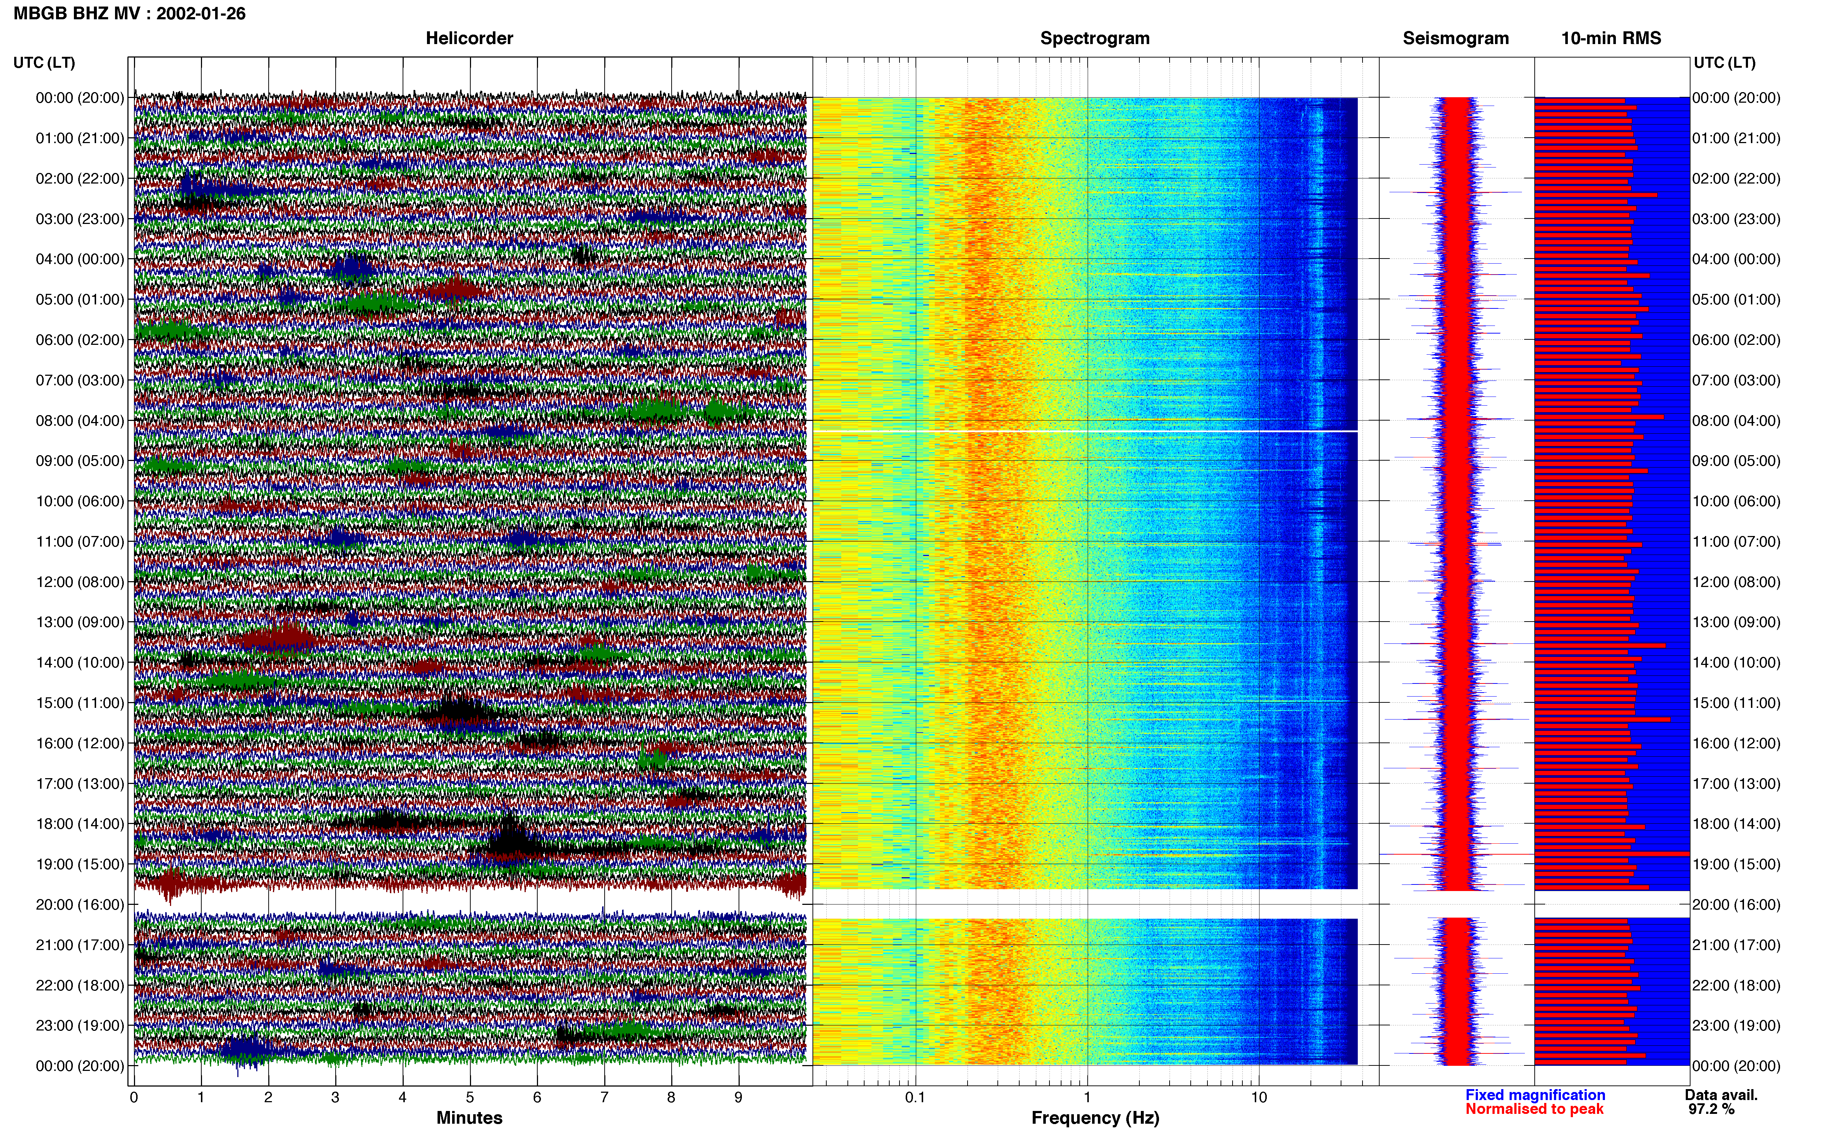
Task: Click the Data avail. label
Action: click(1721, 1095)
